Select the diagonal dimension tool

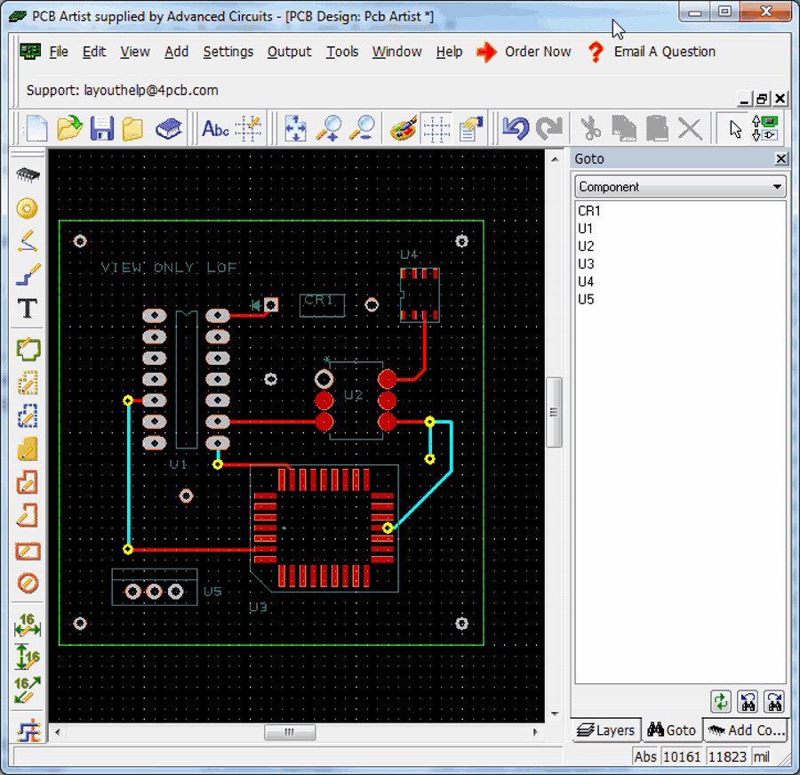27,690
